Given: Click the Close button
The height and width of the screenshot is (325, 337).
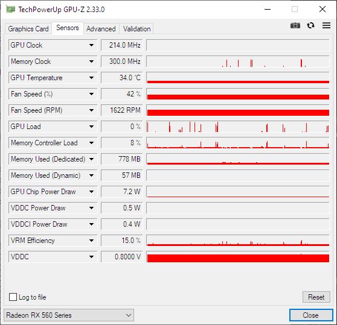Looking at the screenshot, I should click(x=311, y=315).
